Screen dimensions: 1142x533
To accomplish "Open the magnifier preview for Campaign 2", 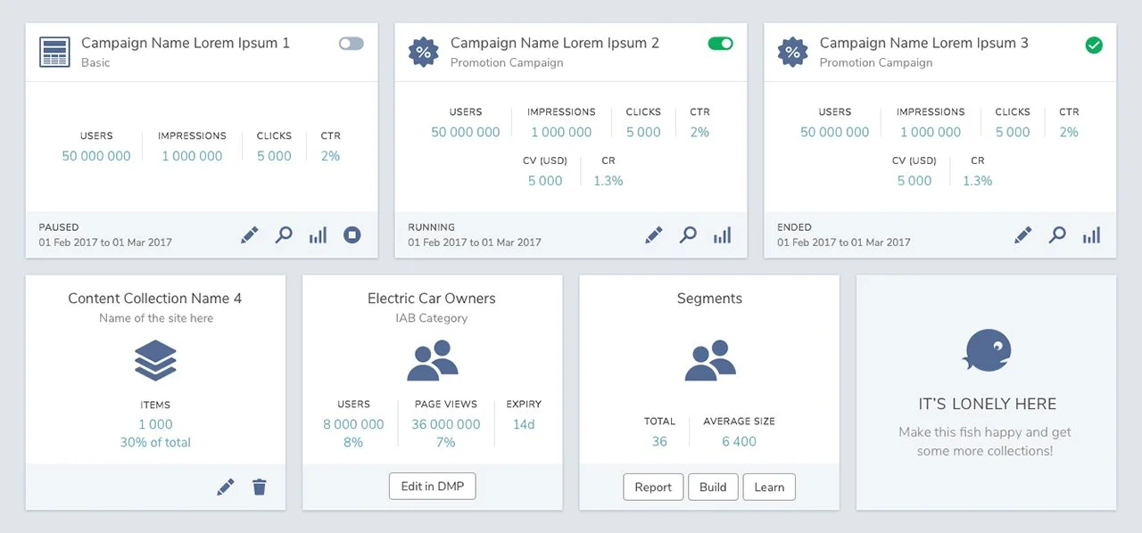I will (688, 235).
